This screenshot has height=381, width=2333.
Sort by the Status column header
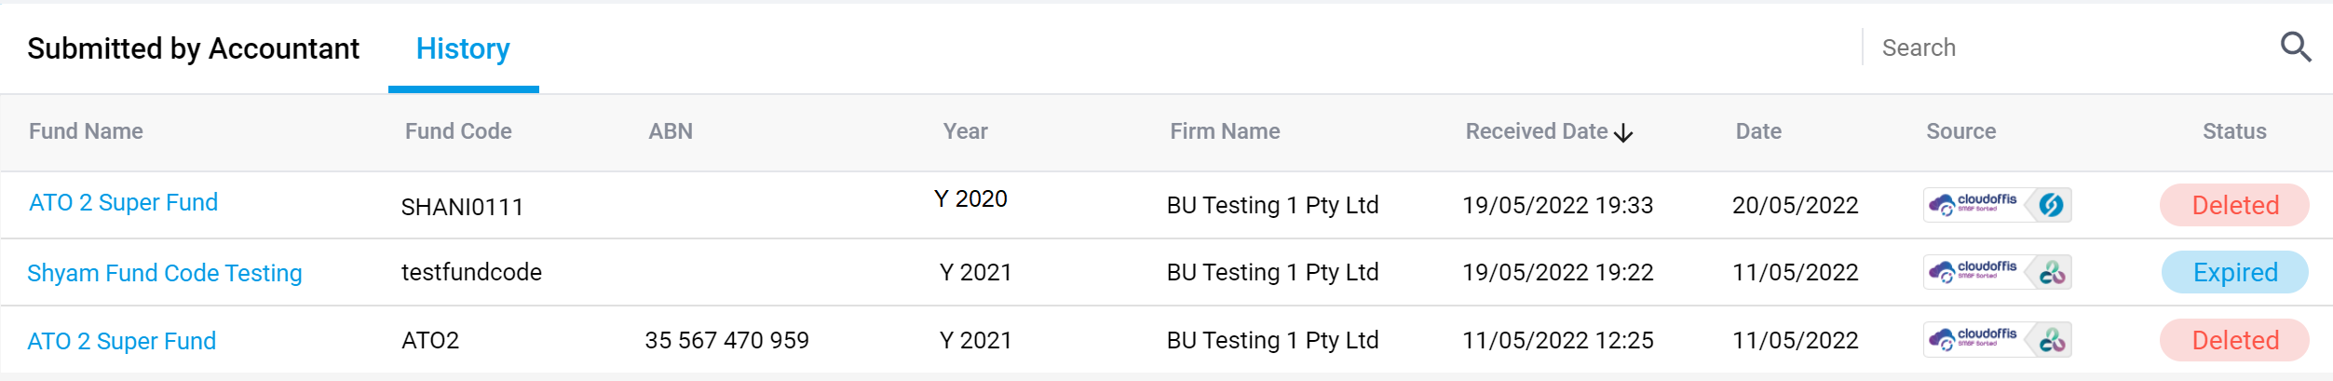(x=2234, y=131)
